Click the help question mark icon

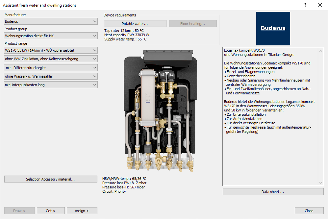pos(305,5)
